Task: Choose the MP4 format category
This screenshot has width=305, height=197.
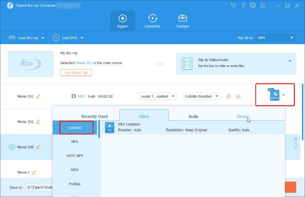Action: 75,142
